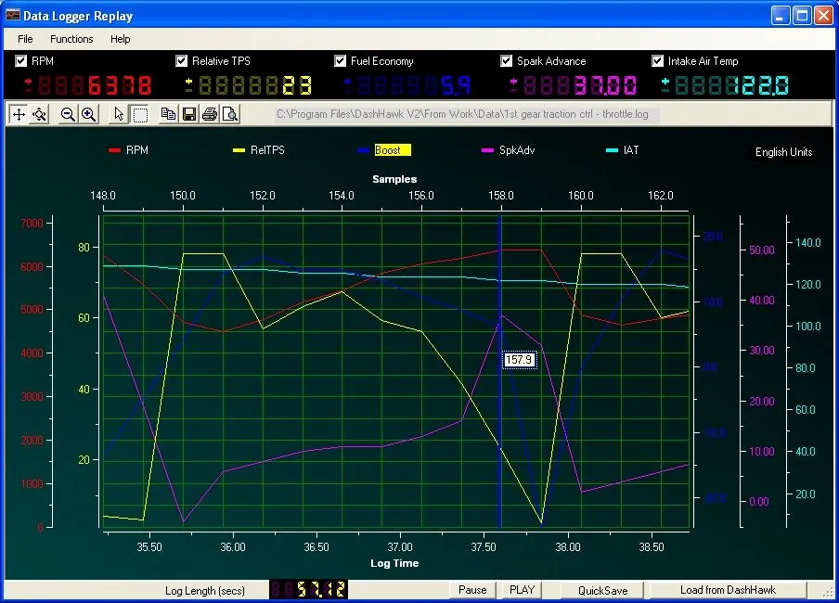Click the zoom out magnifier
This screenshot has width=839, height=603.
tap(68, 114)
